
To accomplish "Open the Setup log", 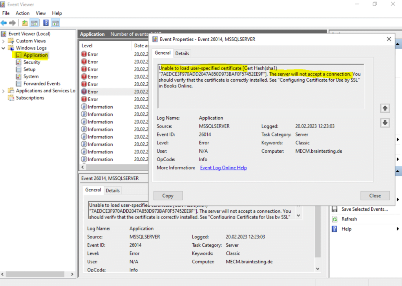I will tap(29, 69).
